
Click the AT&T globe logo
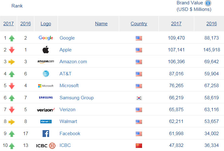[x=46, y=74]
